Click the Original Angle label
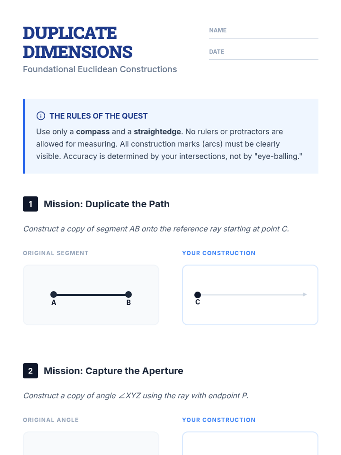The image size is (341, 455). [x=51, y=420]
